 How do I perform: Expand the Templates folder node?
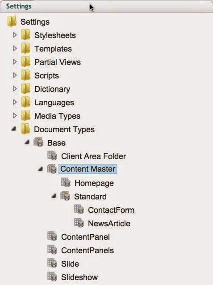15,48
